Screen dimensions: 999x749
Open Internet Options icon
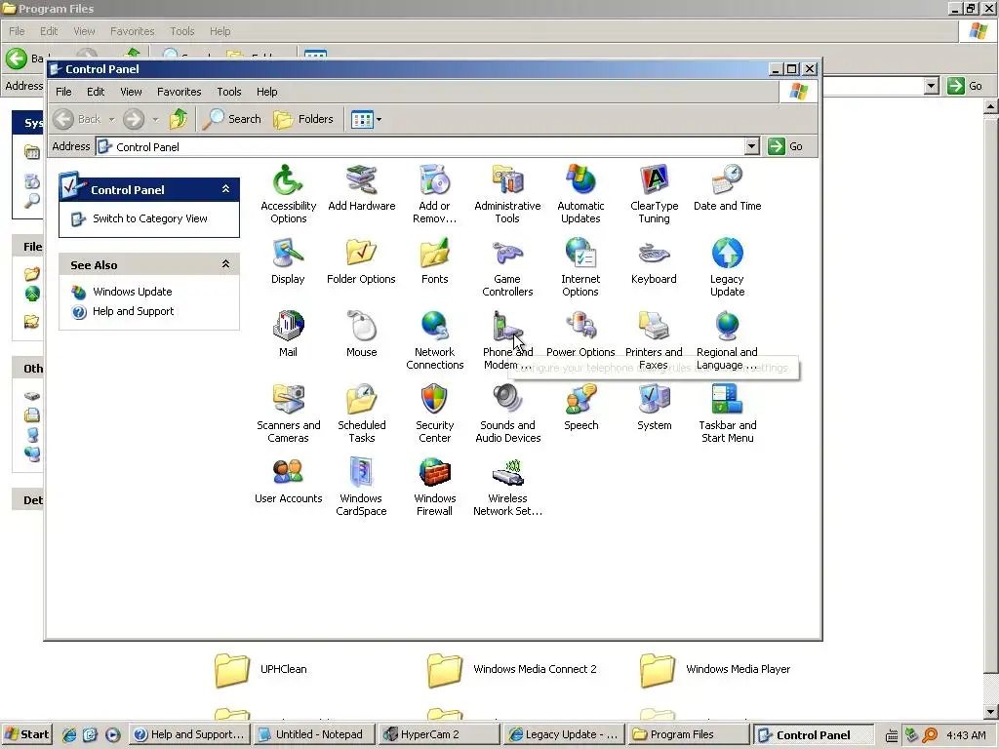[x=580, y=254]
